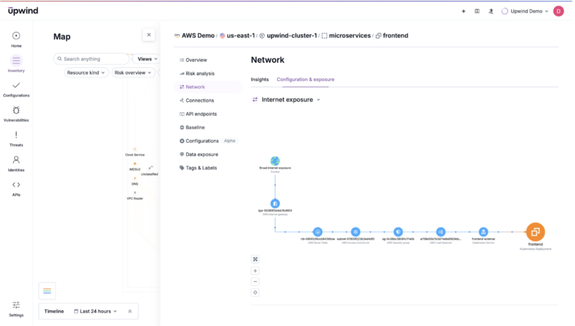Go to AWS Demo breadcrumb
The width and height of the screenshot is (575, 326).
[194, 35]
